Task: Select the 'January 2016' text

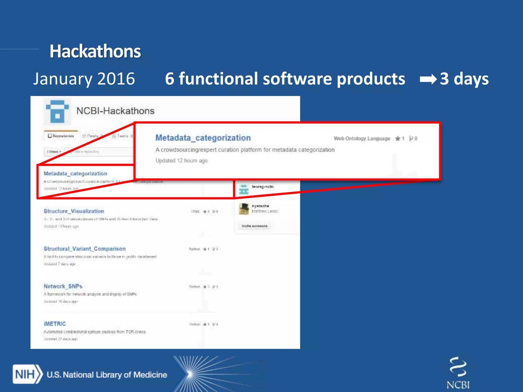Action: pyautogui.click(x=84, y=79)
